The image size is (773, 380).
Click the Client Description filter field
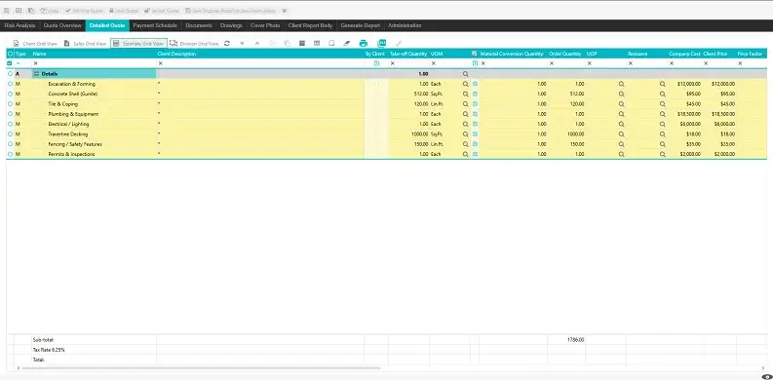pyautogui.click(x=260, y=63)
